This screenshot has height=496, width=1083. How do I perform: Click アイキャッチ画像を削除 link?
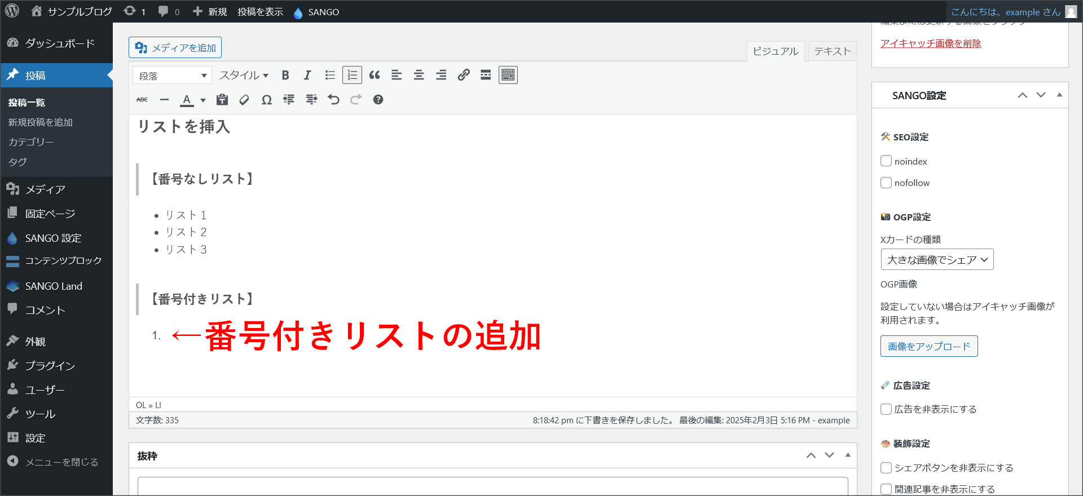[x=931, y=43]
